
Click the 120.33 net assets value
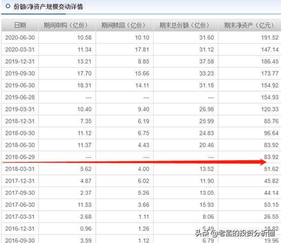(x=270, y=109)
